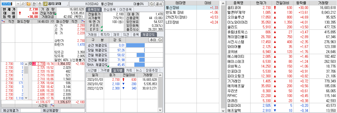This screenshot has height=113, width=337.
Task: Select the 일자별 tab
Action: click(118, 70)
